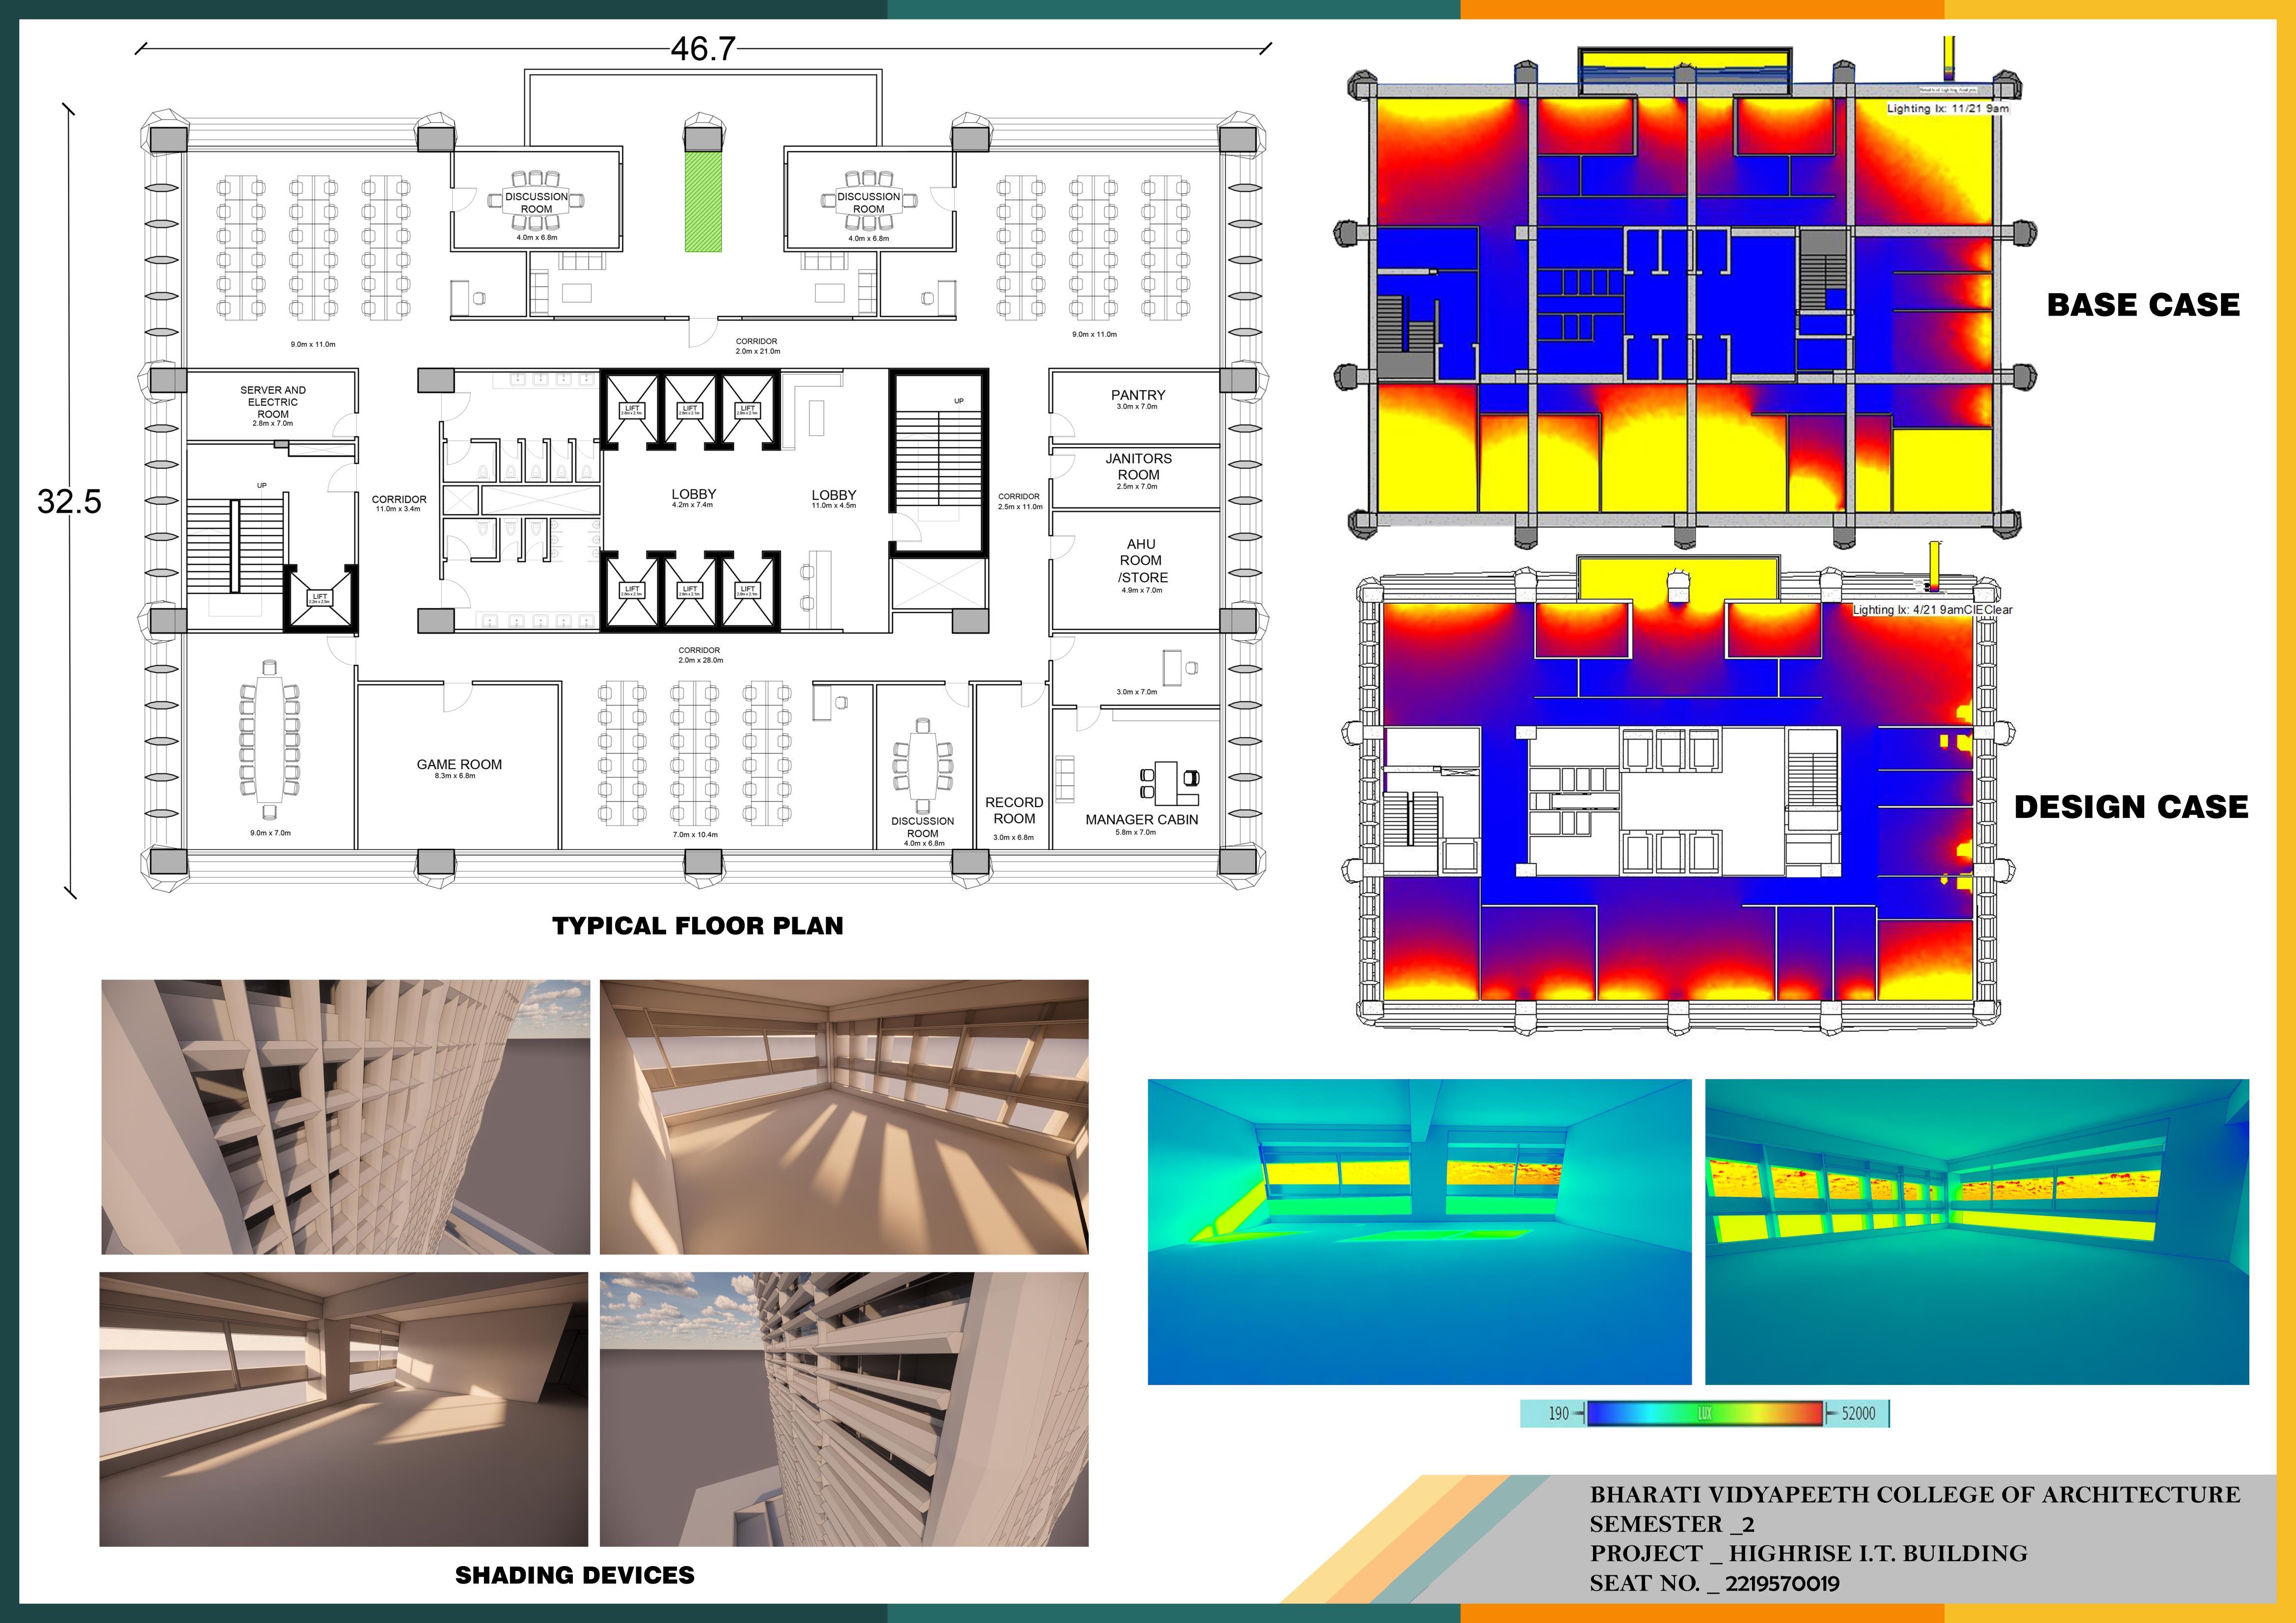Click the staircase below the server and electric room
Viewport: 2296px width, 1623px height.
236,546
